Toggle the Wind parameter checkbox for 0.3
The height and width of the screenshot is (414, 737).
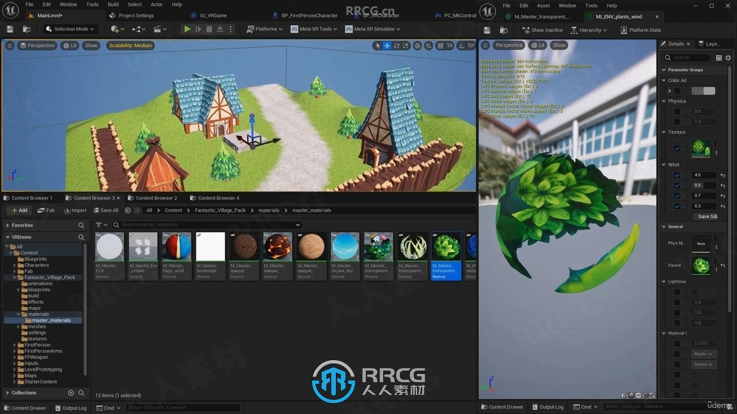tap(677, 206)
